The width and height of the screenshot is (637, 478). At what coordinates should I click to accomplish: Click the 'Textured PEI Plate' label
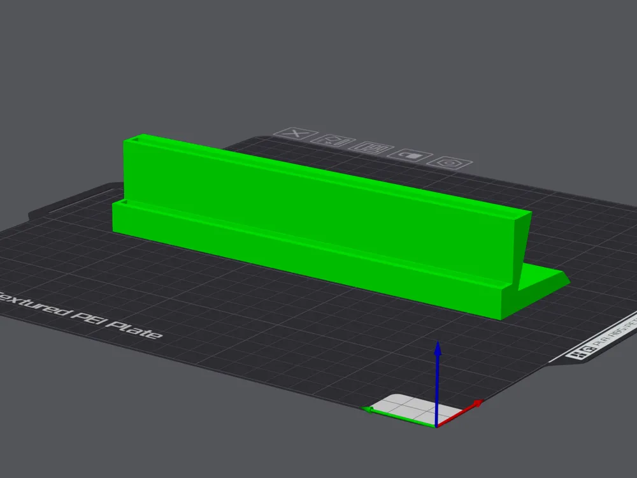click(79, 315)
